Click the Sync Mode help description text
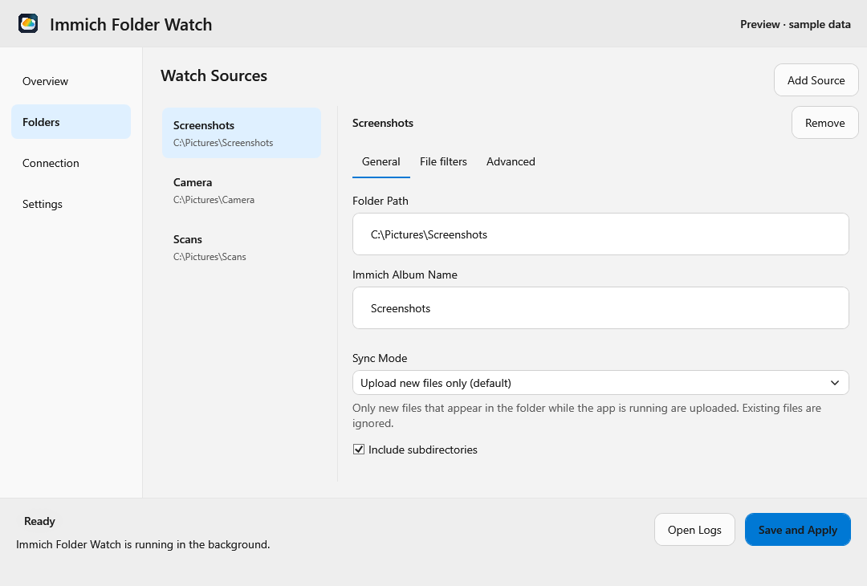 click(x=587, y=416)
